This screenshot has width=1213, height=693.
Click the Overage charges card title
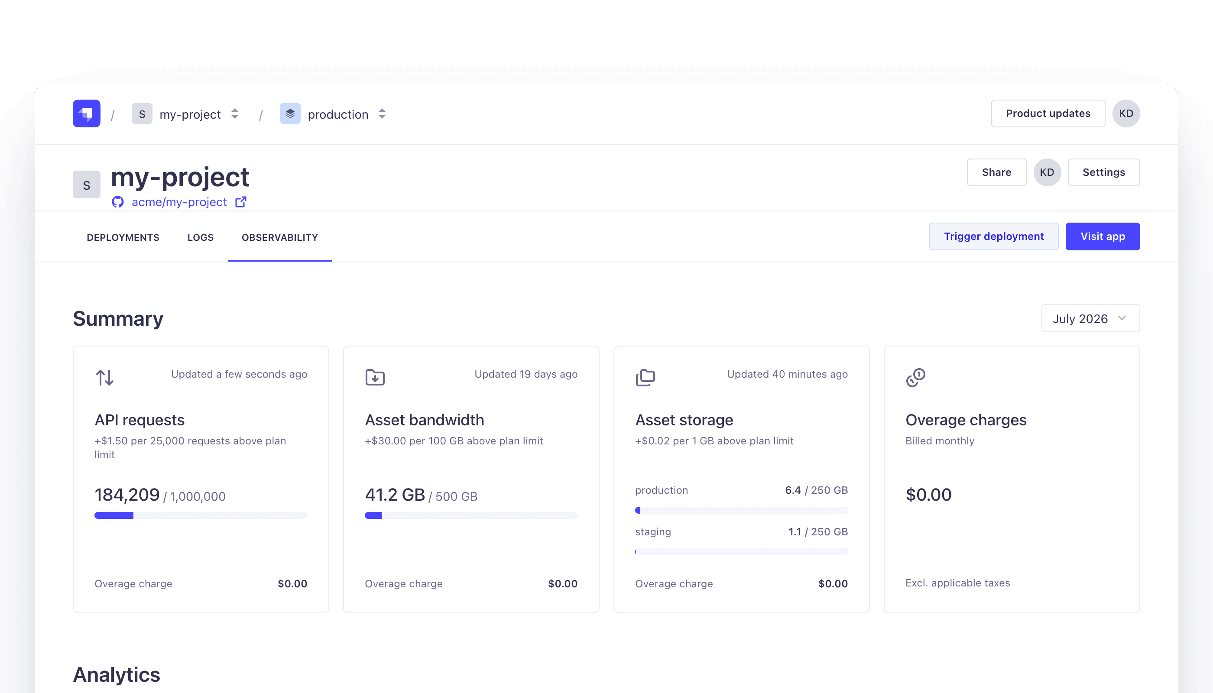pyautogui.click(x=966, y=420)
